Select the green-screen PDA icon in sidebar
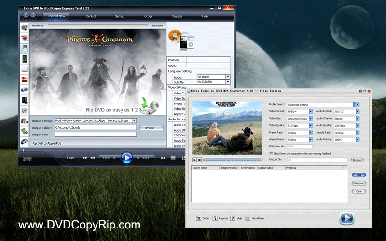The height and width of the screenshot is (241, 386). point(25,131)
